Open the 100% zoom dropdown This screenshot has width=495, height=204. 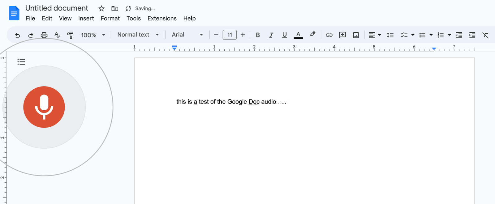coord(93,35)
